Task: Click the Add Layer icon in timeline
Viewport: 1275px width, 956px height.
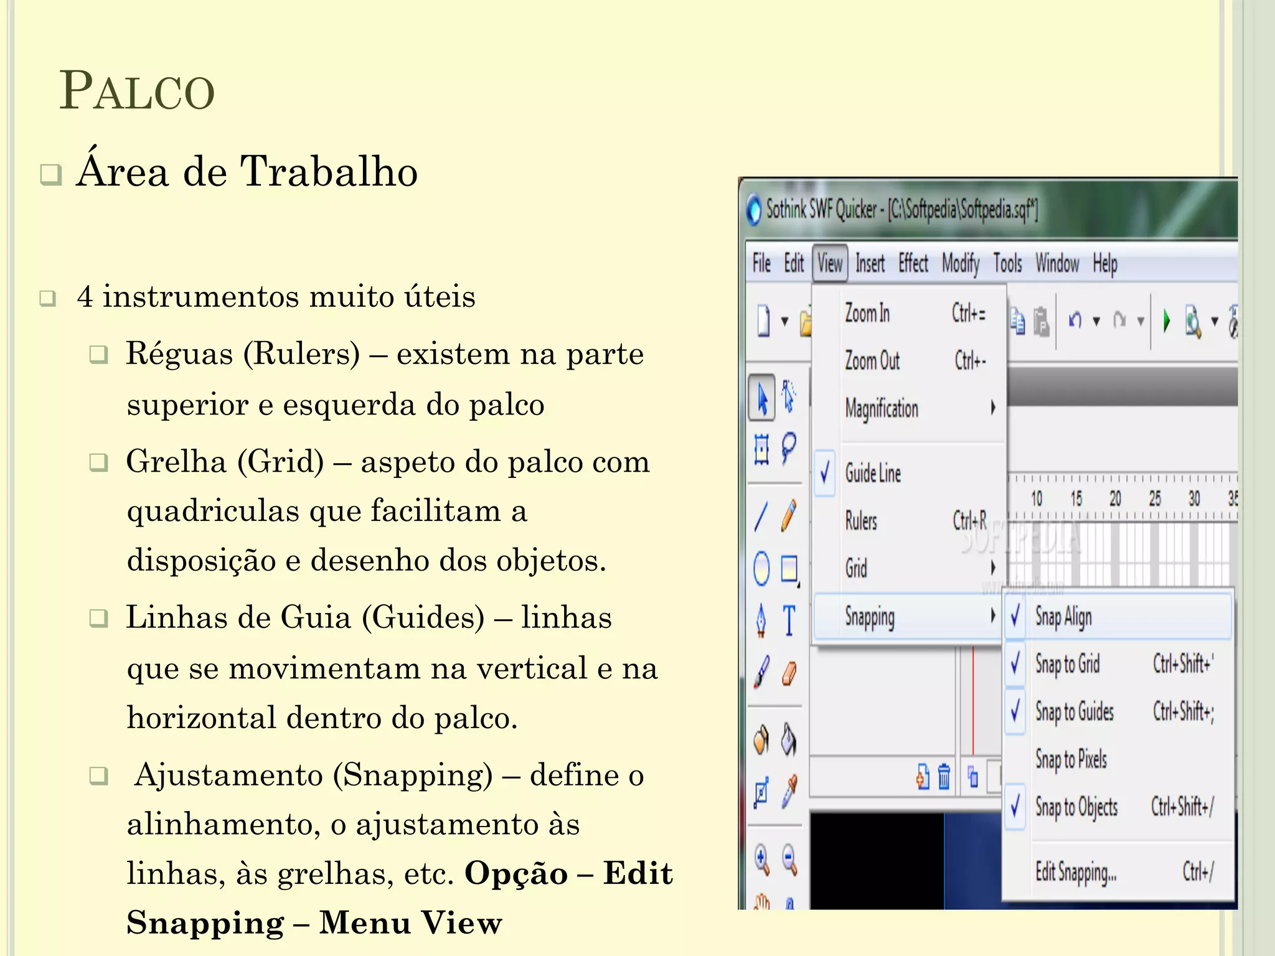Action: 923,776
